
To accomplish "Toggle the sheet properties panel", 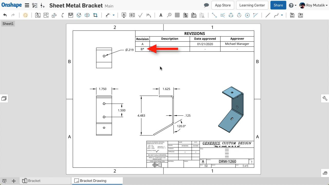I will pos(4,98).
